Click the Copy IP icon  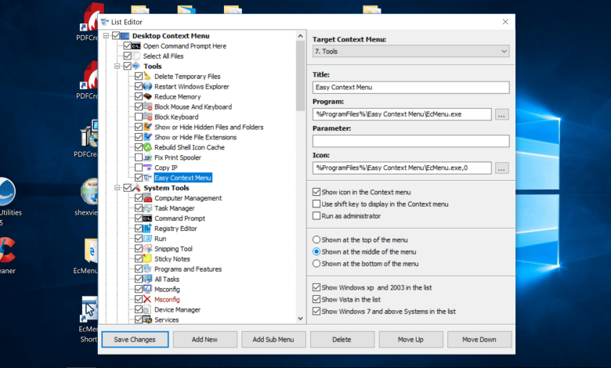[x=147, y=168]
